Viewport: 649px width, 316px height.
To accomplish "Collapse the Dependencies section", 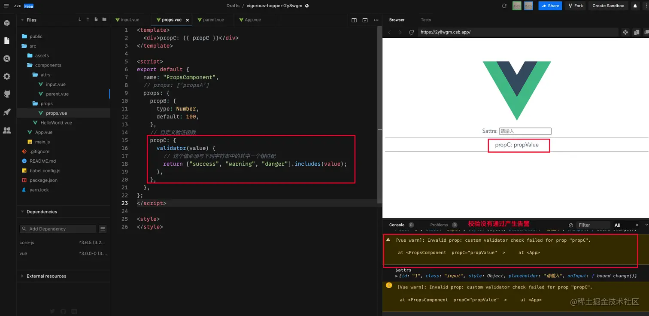I will [x=23, y=212].
